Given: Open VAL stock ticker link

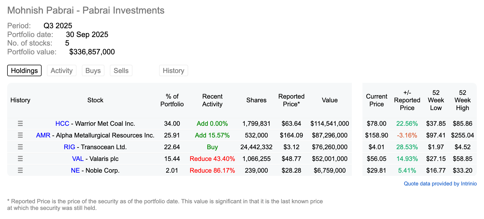Looking at the screenshot, I should click(x=78, y=159).
